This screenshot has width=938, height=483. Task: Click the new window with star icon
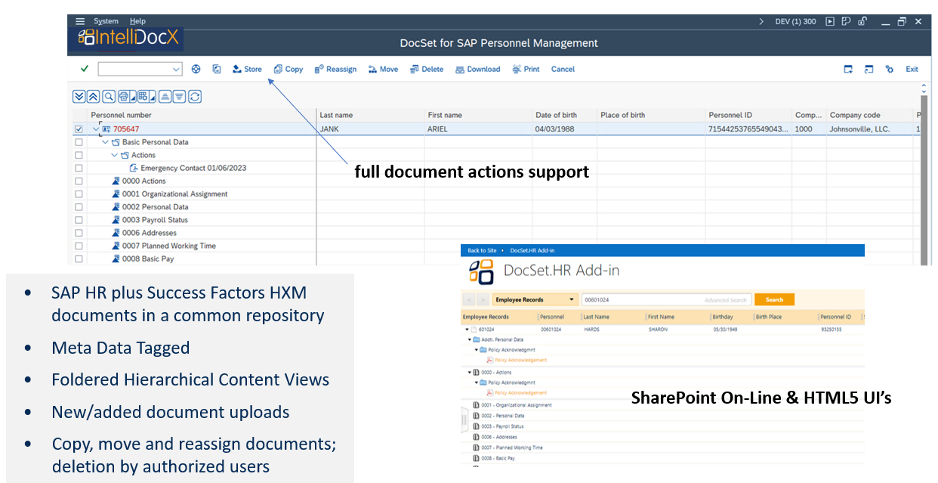pos(848,69)
